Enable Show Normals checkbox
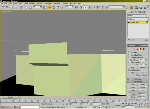 click(129, 62)
